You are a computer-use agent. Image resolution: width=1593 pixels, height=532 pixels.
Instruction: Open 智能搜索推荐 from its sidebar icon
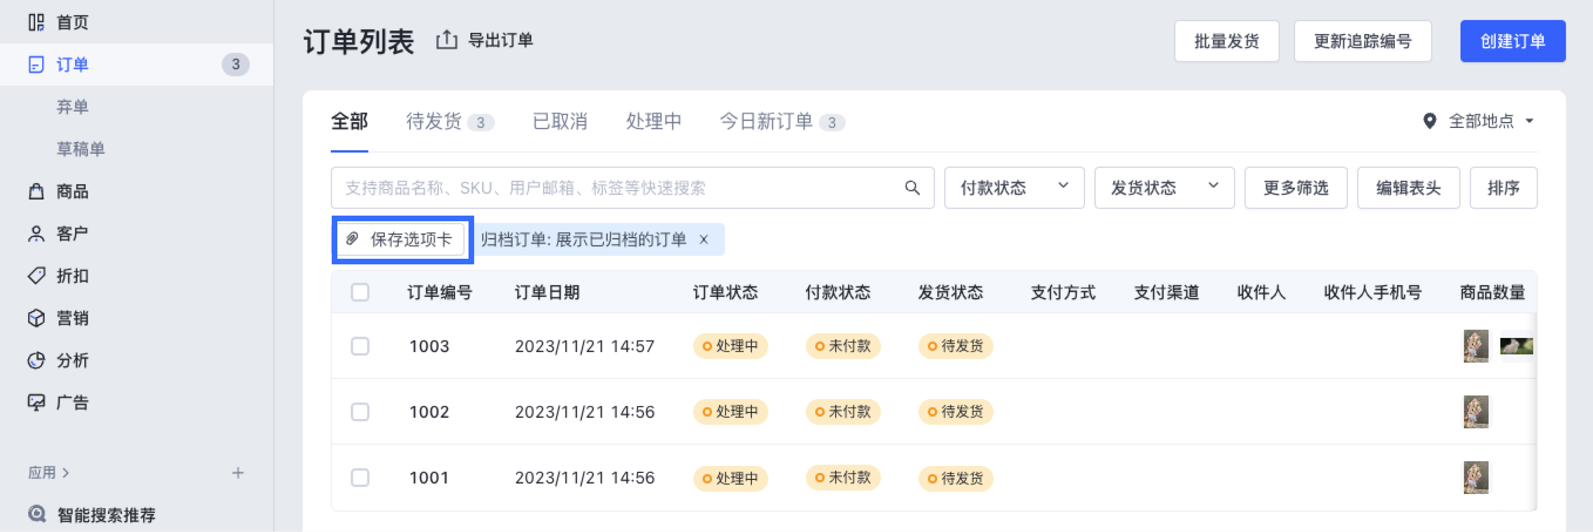coord(37,514)
